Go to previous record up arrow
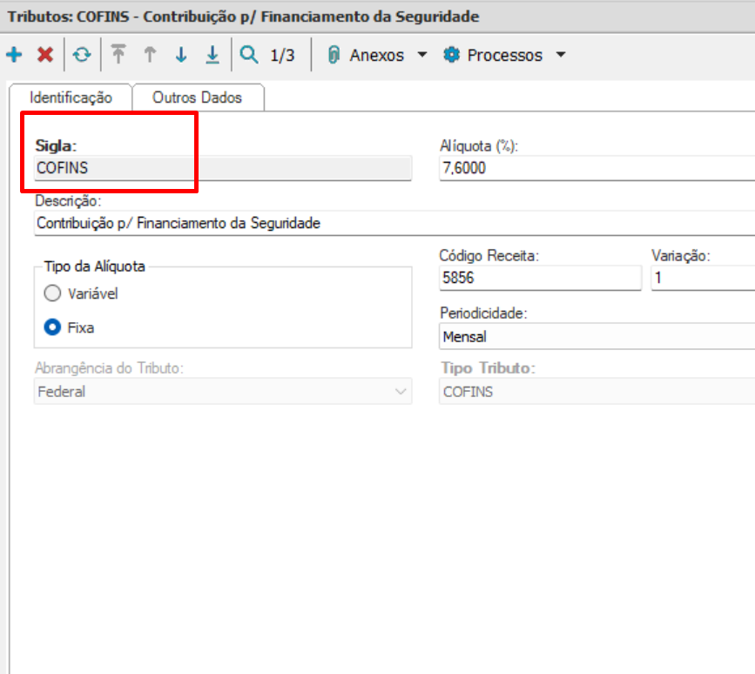755x674 pixels. [x=150, y=54]
